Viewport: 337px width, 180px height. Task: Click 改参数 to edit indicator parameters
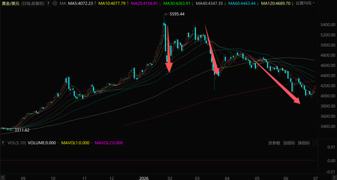pos(274,143)
